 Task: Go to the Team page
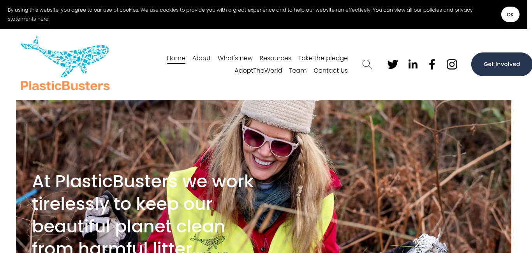pos(298,71)
